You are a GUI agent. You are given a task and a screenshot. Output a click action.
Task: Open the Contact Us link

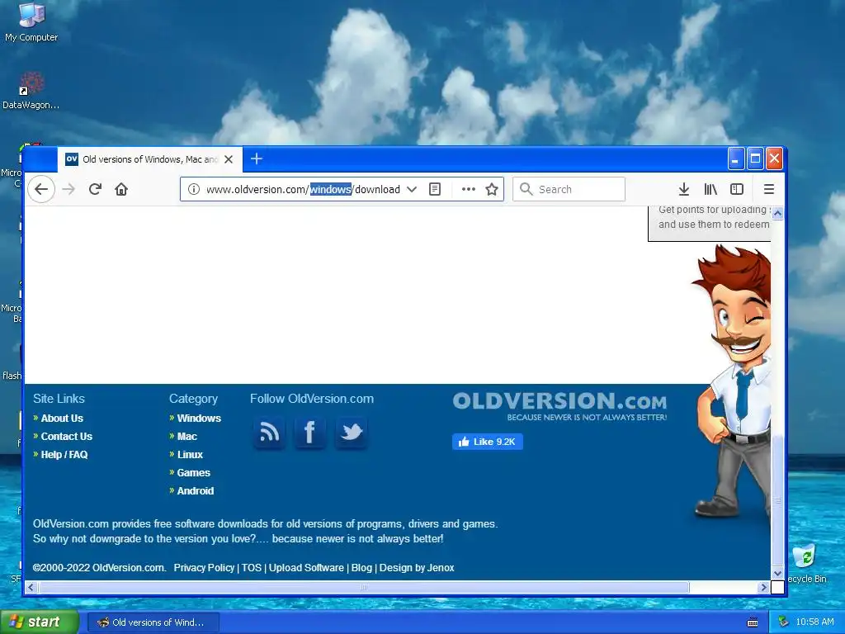click(x=67, y=436)
